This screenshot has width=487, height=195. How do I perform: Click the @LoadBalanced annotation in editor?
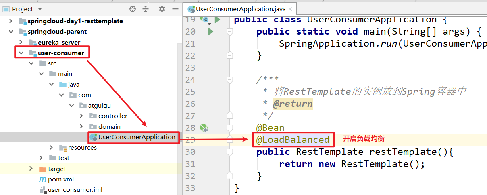click(293, 140)
